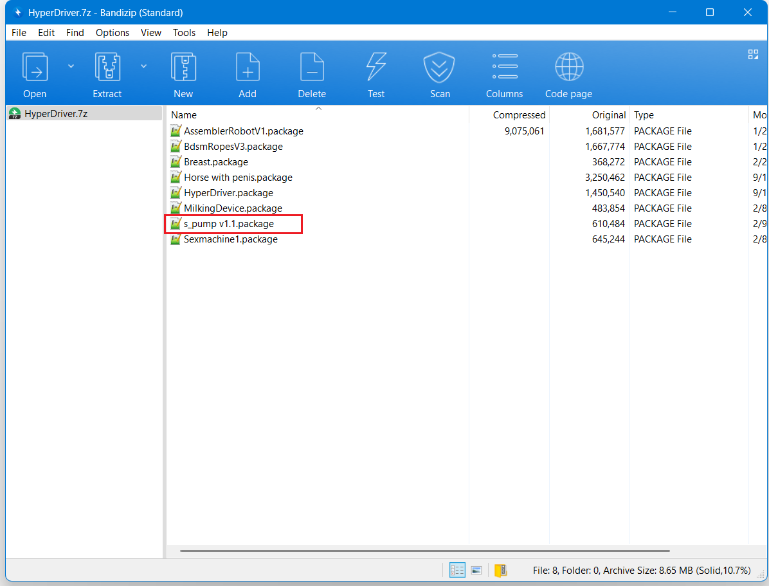Select the s_pump v1.1.package file name
769x586 pixels.
click(x=229, y=224)
